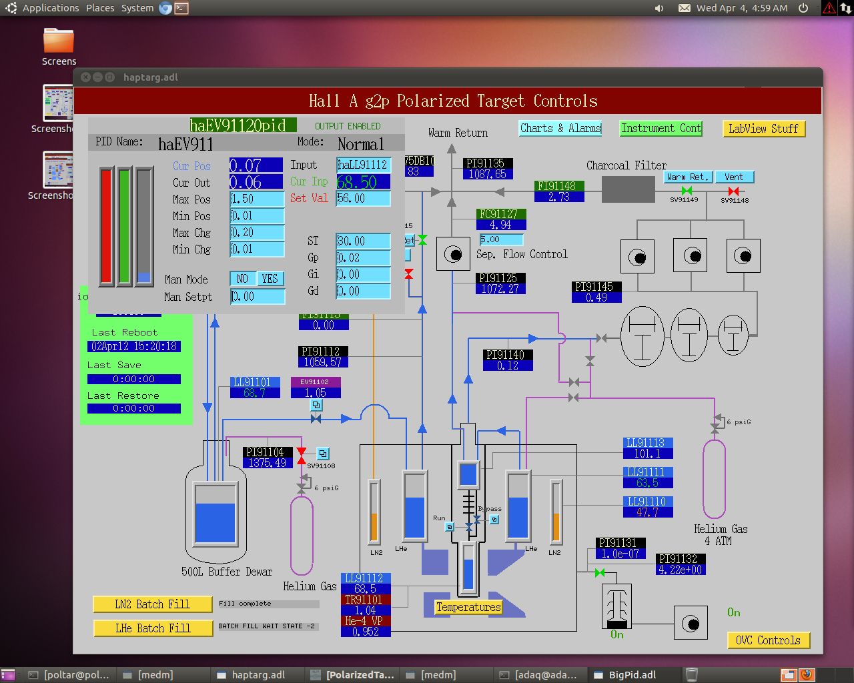The image size is (854, 683).
Task: Edit the Input field haLL91112
Action: point(363,165)
